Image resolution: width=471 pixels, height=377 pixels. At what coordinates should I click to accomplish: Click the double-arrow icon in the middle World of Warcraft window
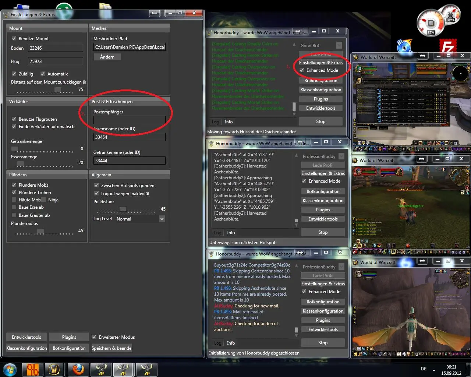coord(422,159)
